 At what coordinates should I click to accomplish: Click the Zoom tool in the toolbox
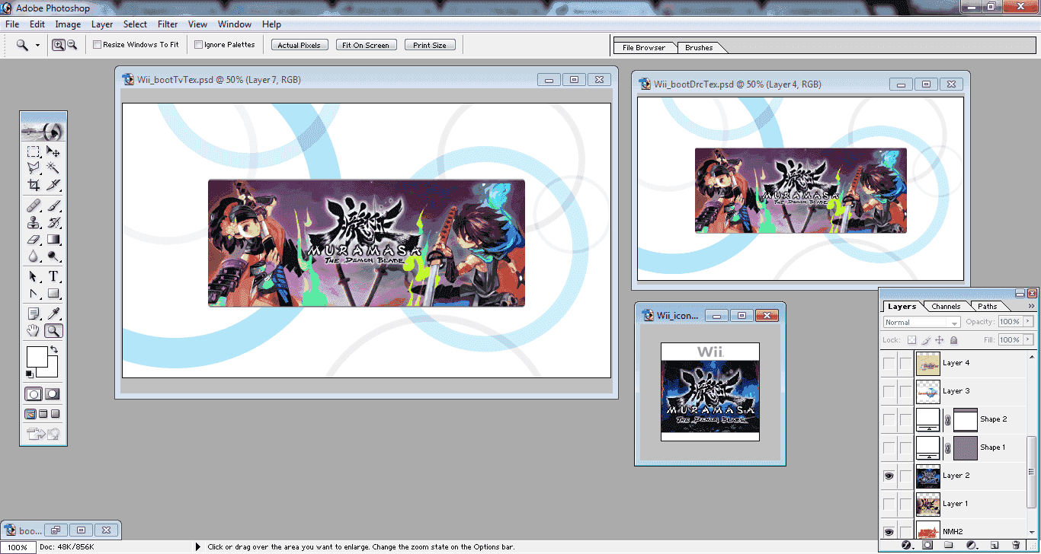click(53, 330)
